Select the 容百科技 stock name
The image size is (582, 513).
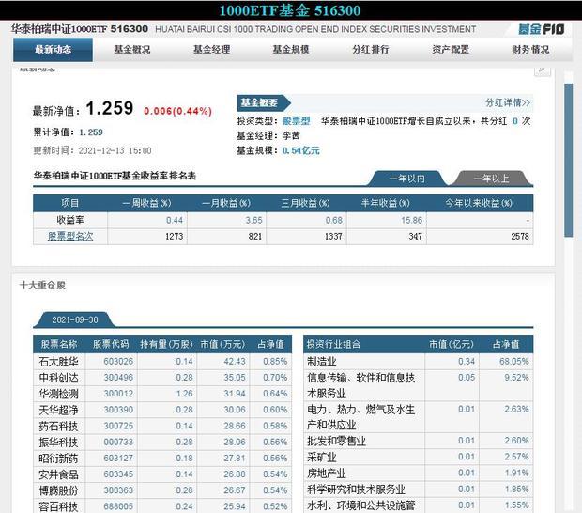[58, 506]
